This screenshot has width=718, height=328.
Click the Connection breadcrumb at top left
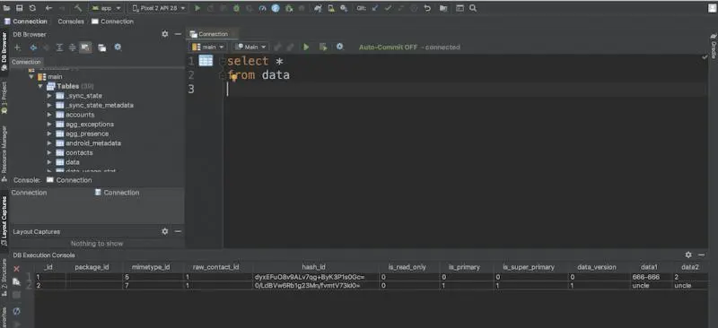pos(26,22)
